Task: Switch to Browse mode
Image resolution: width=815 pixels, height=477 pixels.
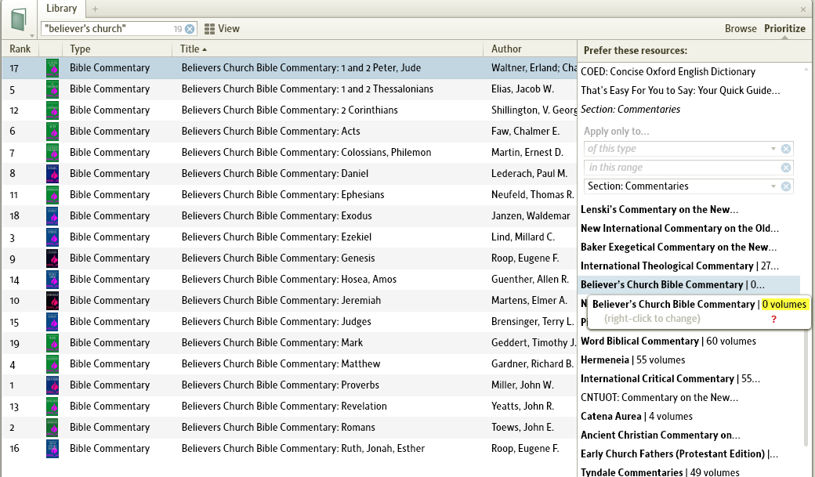Action: coord(741,28)
